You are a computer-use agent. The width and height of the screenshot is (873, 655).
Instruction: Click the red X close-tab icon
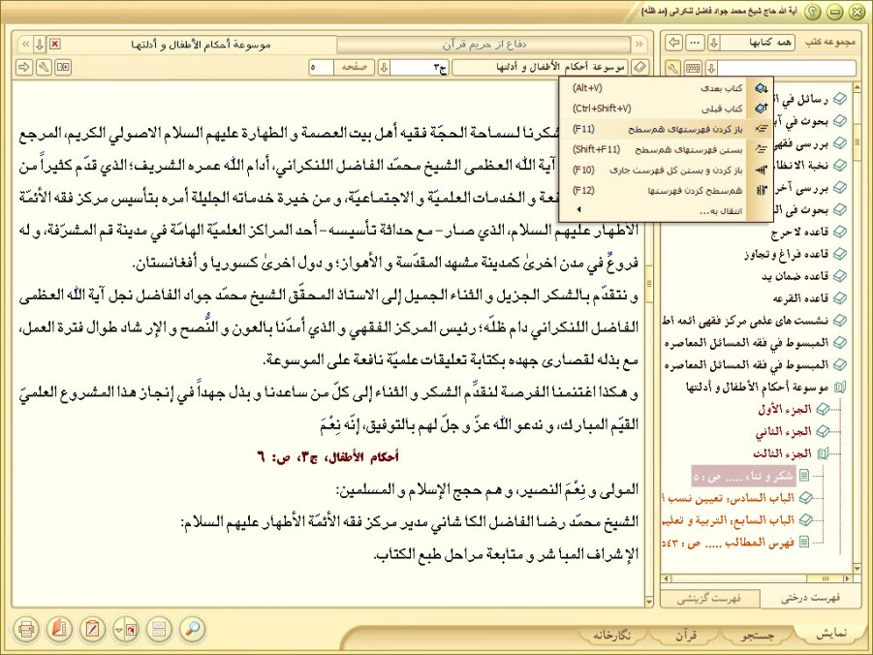54,45
